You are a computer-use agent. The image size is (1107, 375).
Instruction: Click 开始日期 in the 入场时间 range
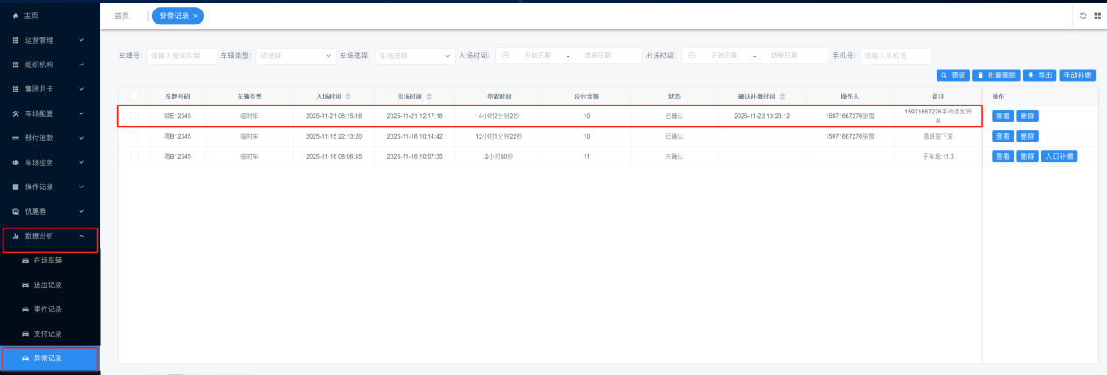(x=537, y=55)
